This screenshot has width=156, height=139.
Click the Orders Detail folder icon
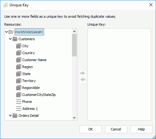15,116
